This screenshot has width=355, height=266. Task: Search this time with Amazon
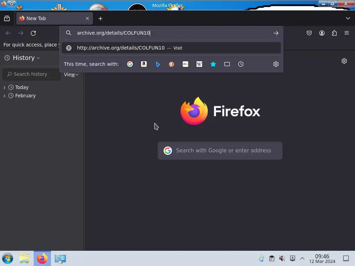144,64
